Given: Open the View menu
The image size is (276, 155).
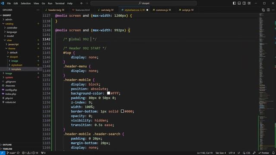Looking at the screenshot, I should coord(36,3).
